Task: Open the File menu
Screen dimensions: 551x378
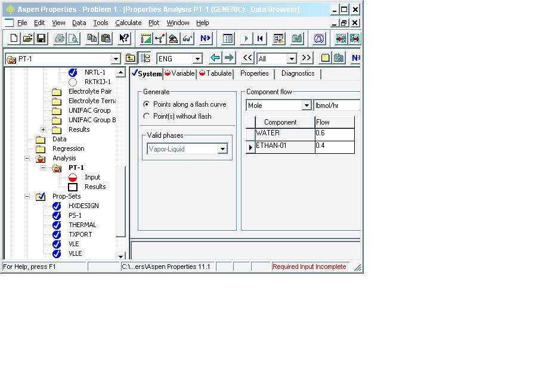Action: coord(22,23)
